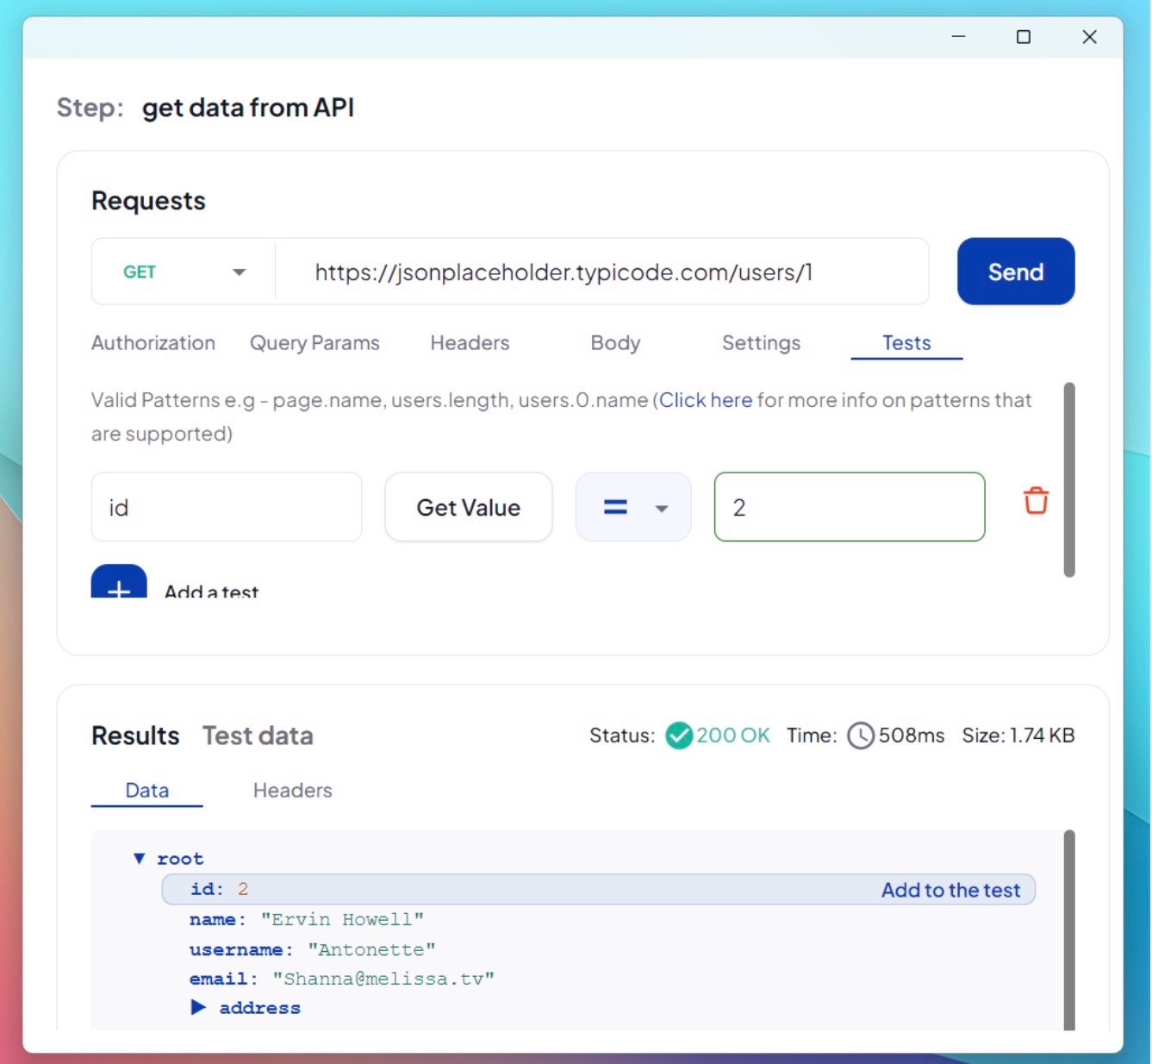Screen dimensions: 1152x1064
Task: Switch to Test data view
Action: tap(258, 735)
